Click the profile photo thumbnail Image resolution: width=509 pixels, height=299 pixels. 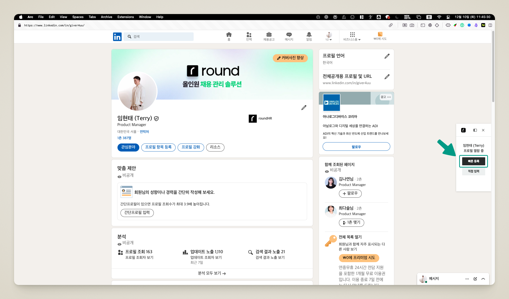[x=137, y=92]
